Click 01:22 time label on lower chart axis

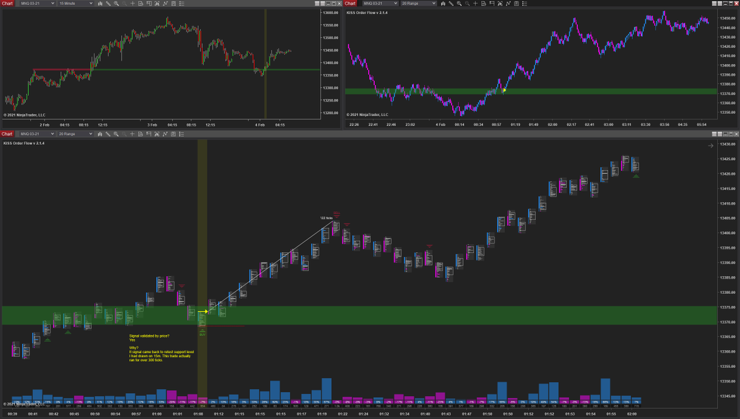click(x=344, y=414)
